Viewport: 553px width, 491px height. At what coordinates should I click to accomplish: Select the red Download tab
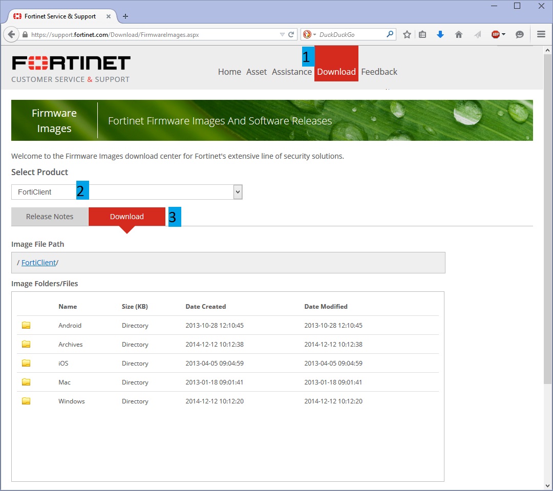pos(127,217)
